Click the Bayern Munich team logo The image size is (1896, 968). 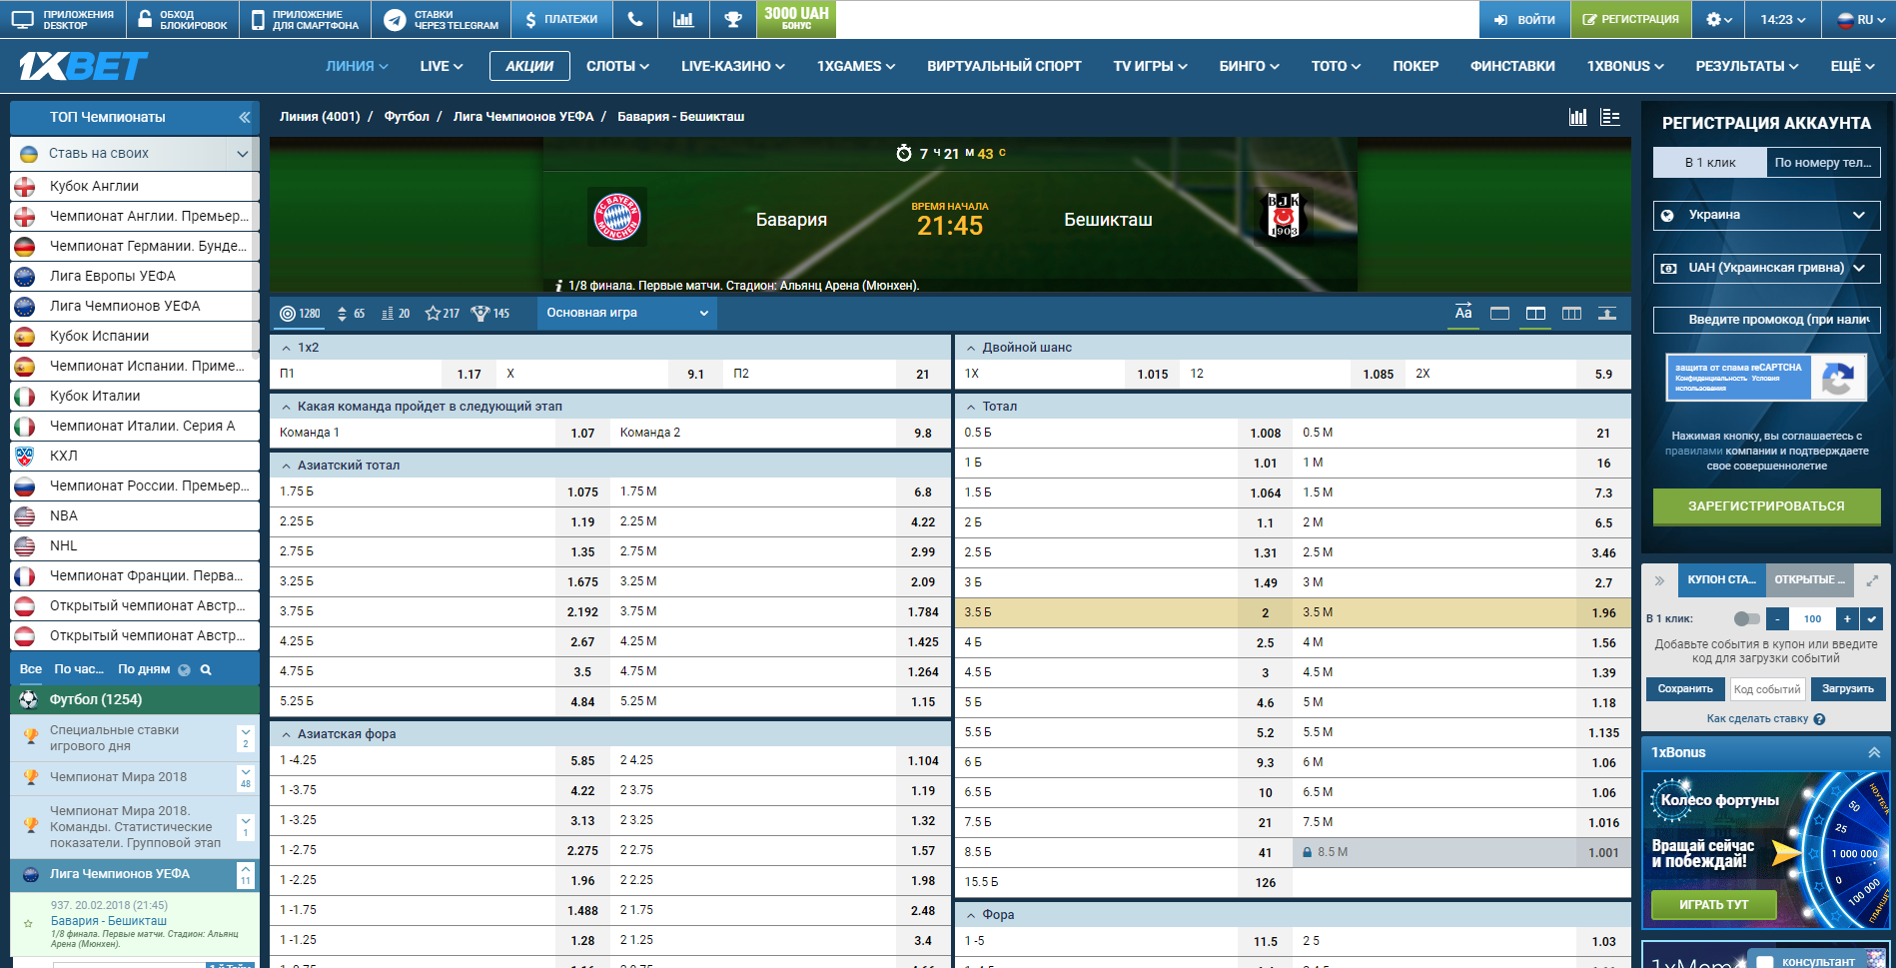617,217
